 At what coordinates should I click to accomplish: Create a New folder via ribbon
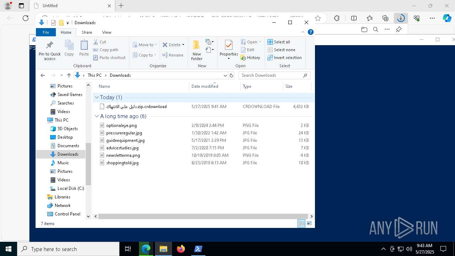pyautogui.click(x=197, y=50)
